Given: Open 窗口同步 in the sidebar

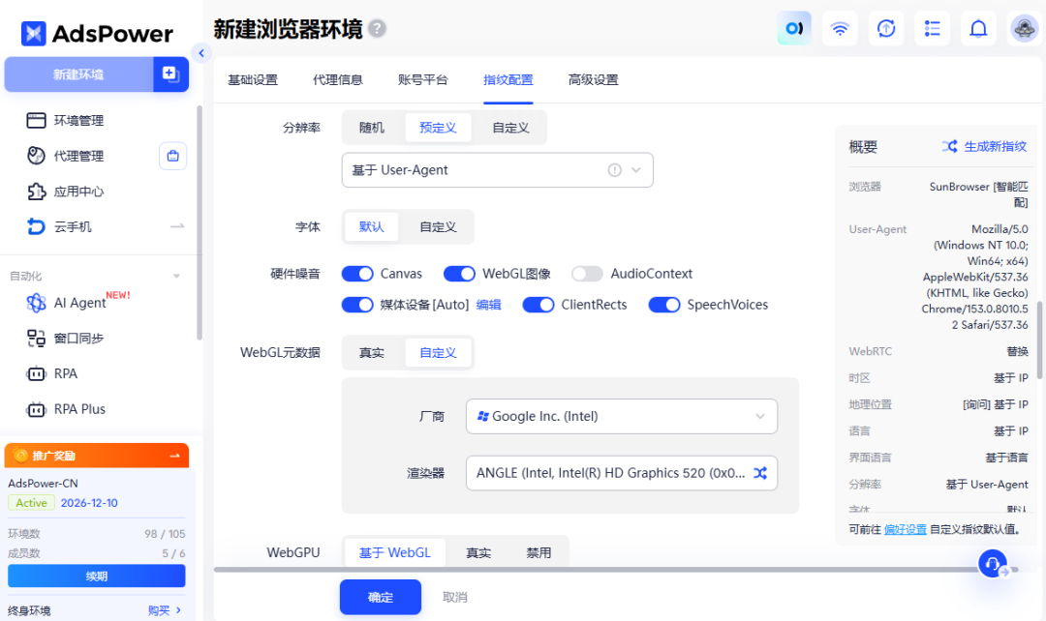Looking at the screenshot, I should click(x=78, y=339).
